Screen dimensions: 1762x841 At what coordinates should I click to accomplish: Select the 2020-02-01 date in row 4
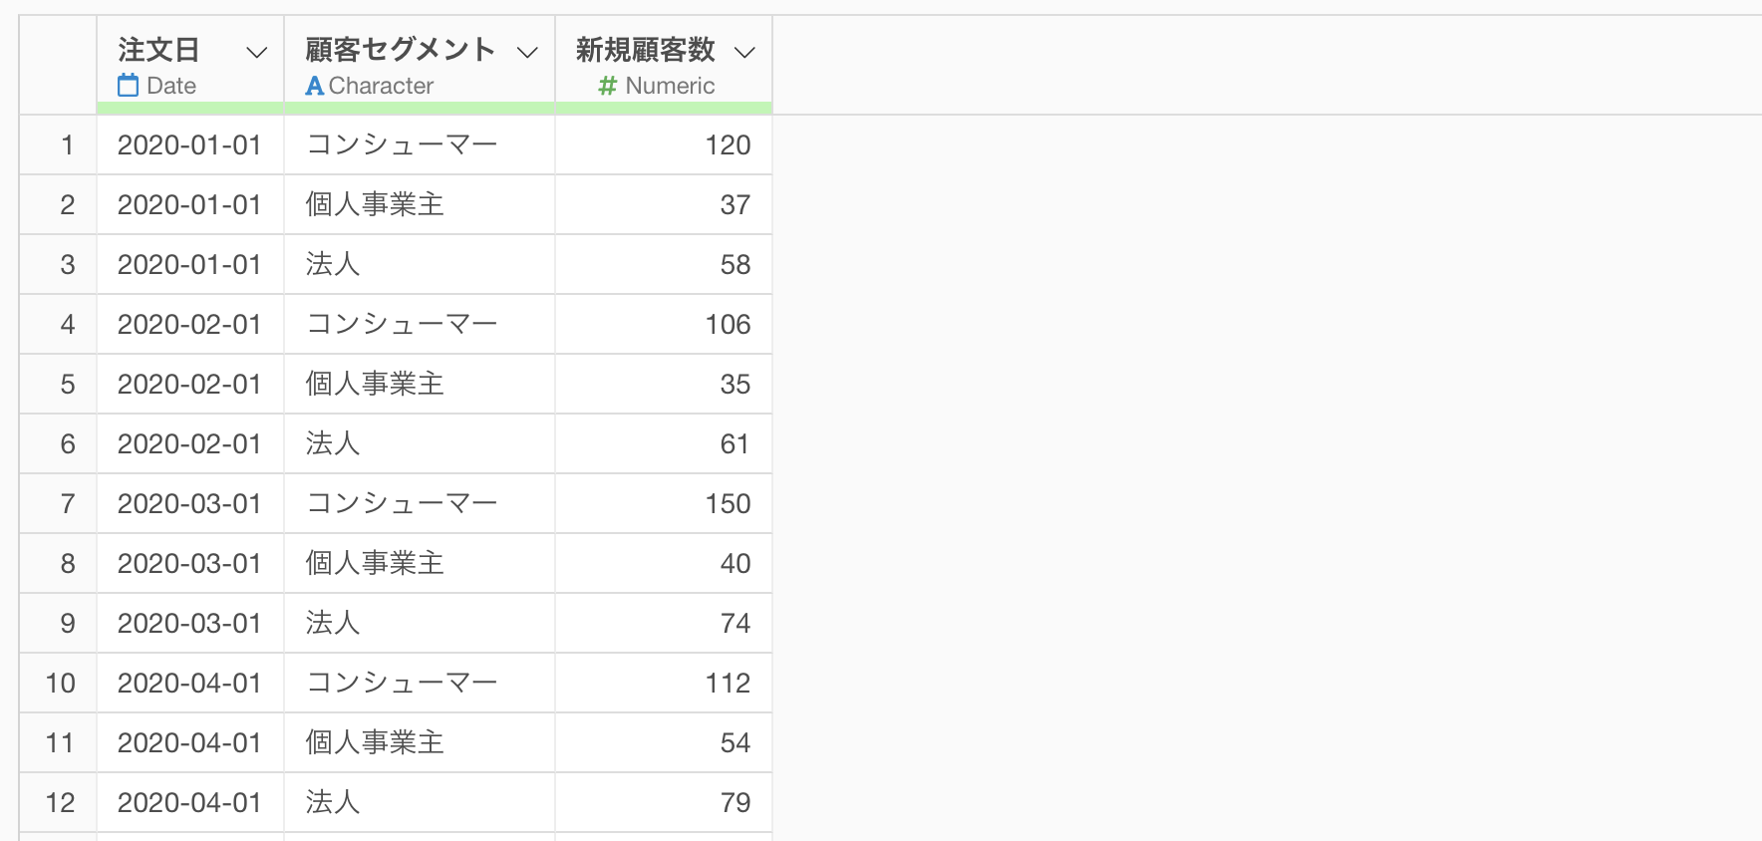[x=189, y=325]
